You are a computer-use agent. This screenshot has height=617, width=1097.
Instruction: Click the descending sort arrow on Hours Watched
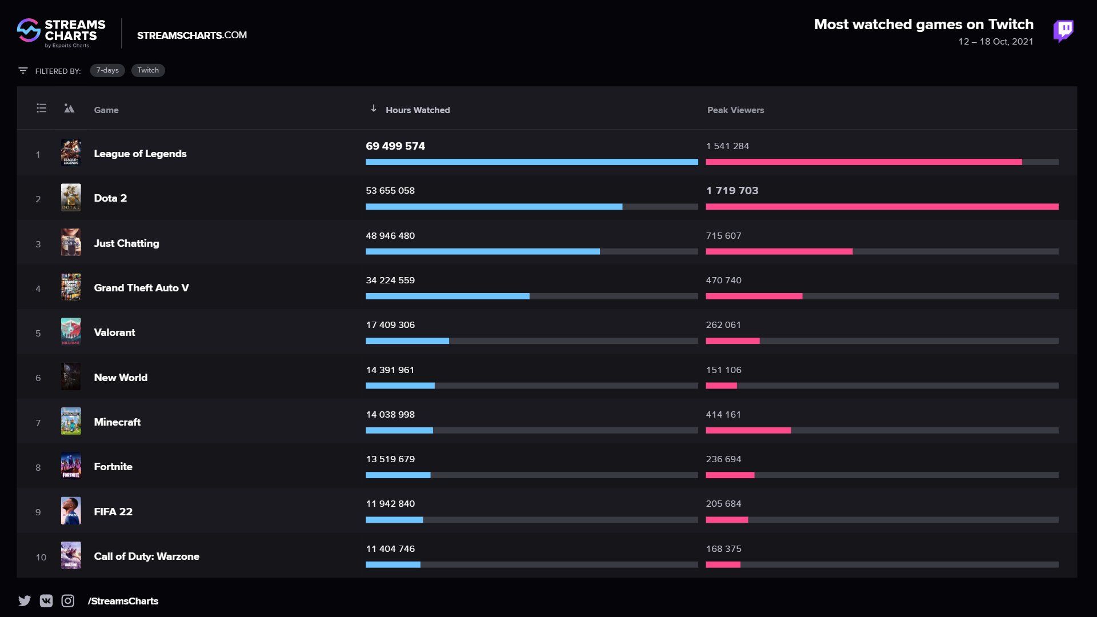coord(374,109)
